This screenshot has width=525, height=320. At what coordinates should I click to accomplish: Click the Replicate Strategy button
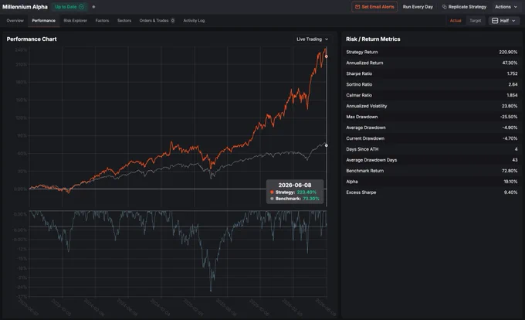[464, 7]
